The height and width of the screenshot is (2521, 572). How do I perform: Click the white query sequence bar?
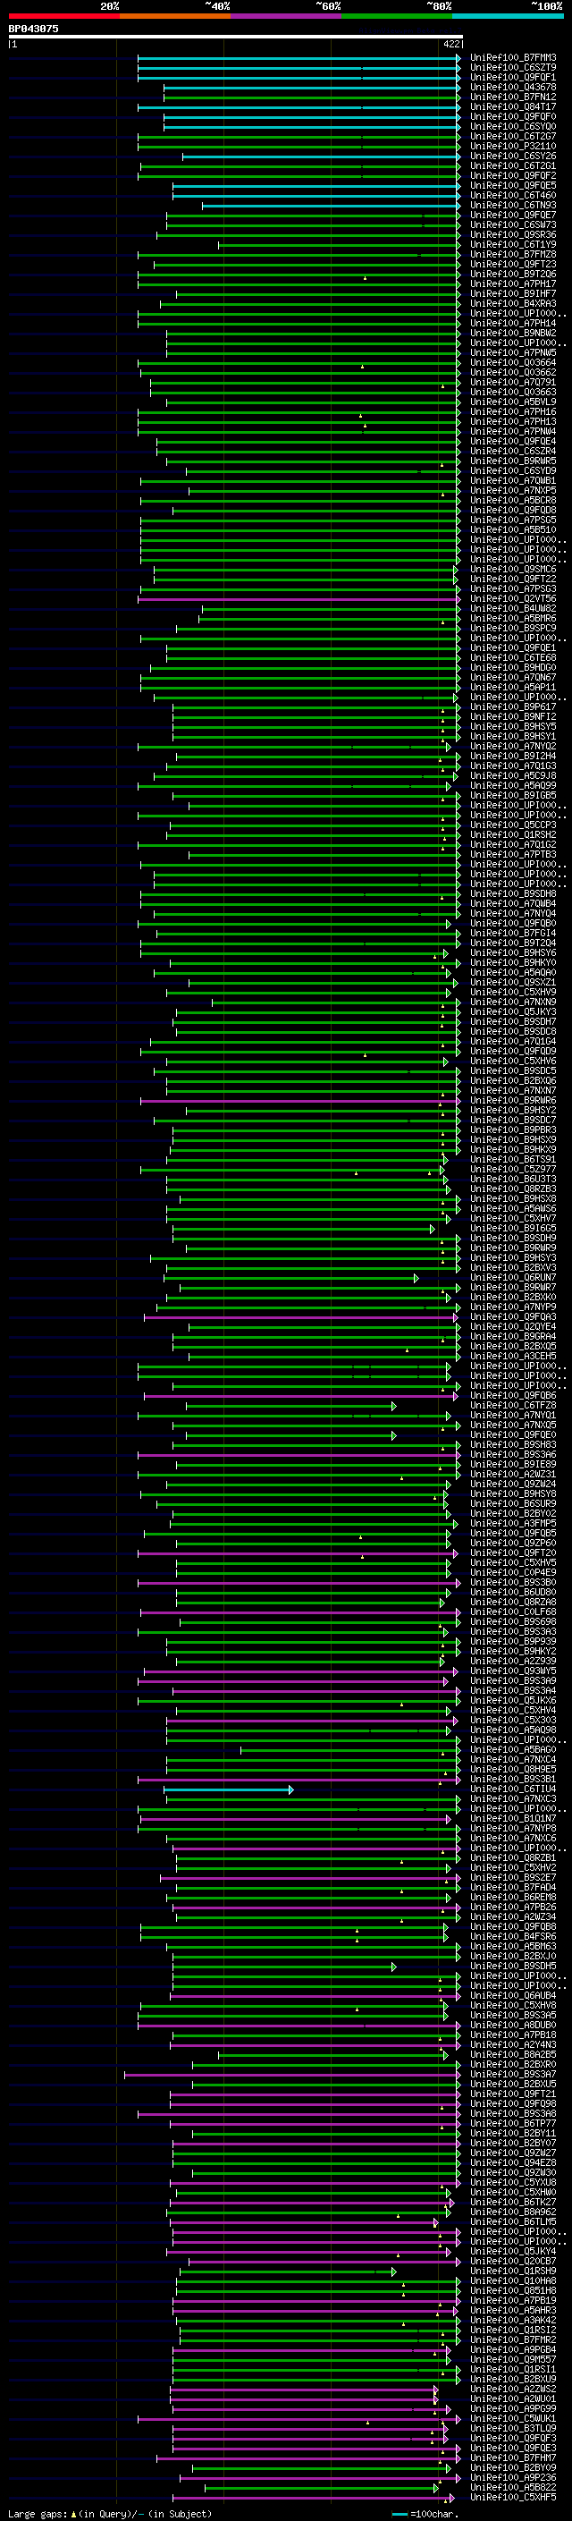(236, 36)
